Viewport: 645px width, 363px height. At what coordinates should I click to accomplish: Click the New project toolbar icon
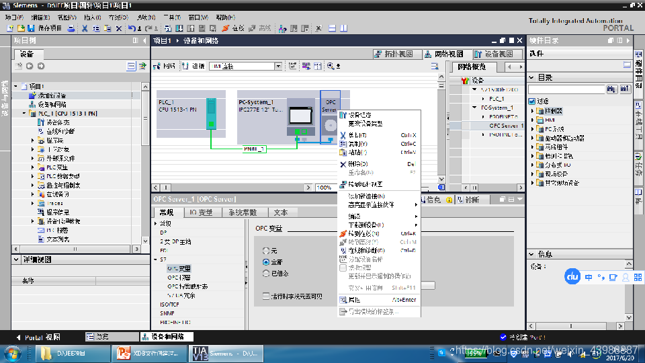pos(10,28)
